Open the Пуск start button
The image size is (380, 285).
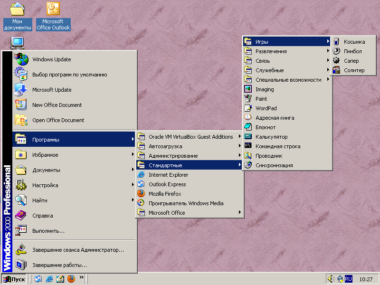point(14,279)
